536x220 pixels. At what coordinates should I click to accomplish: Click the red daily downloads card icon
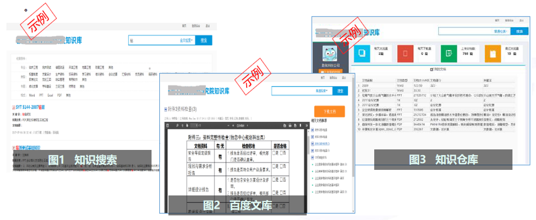(x=405, y=54)
